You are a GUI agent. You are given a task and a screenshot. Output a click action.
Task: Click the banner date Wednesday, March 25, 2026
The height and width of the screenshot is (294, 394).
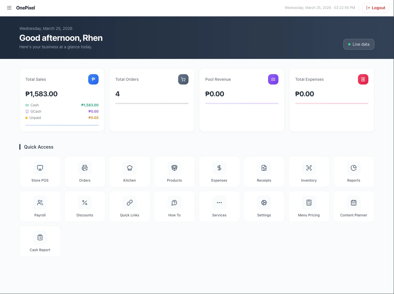click(x=46, y=28)
